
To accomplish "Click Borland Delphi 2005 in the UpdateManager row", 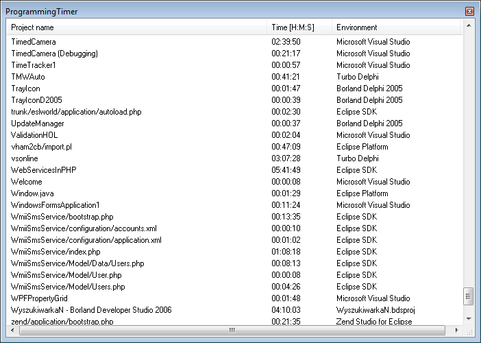I will click(369, 123).
